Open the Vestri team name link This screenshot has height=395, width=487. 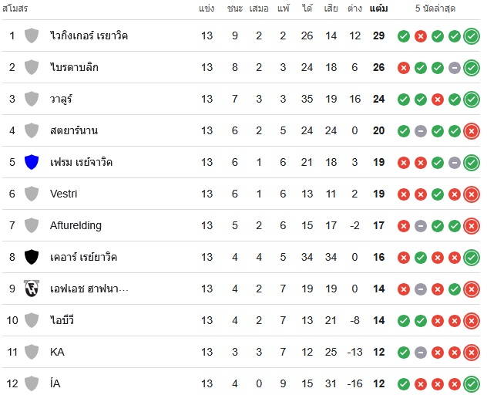click(63, 194)
